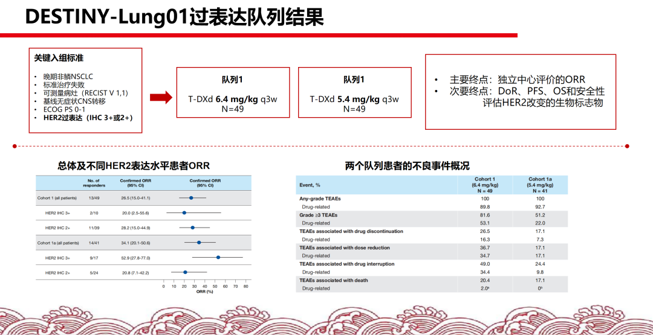Click the Grade ≥3 TEAEs value 51.2
Screen dimensions: 653x335
tap(540, 215)
